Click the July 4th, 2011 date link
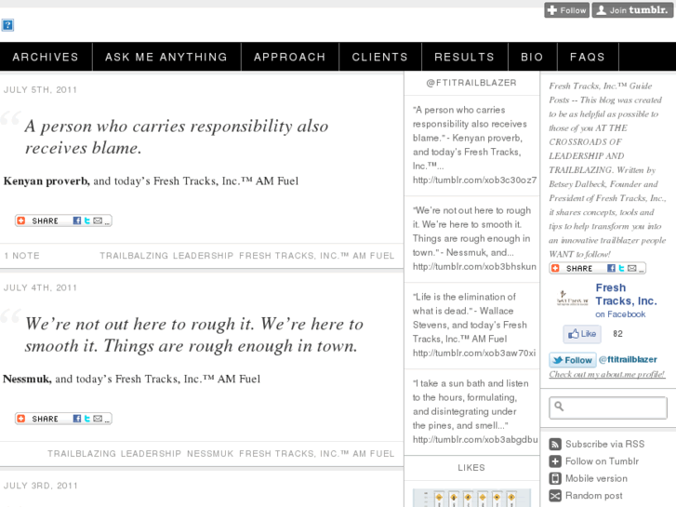Viewport: 676px width, 507px height. click(41, 287)
